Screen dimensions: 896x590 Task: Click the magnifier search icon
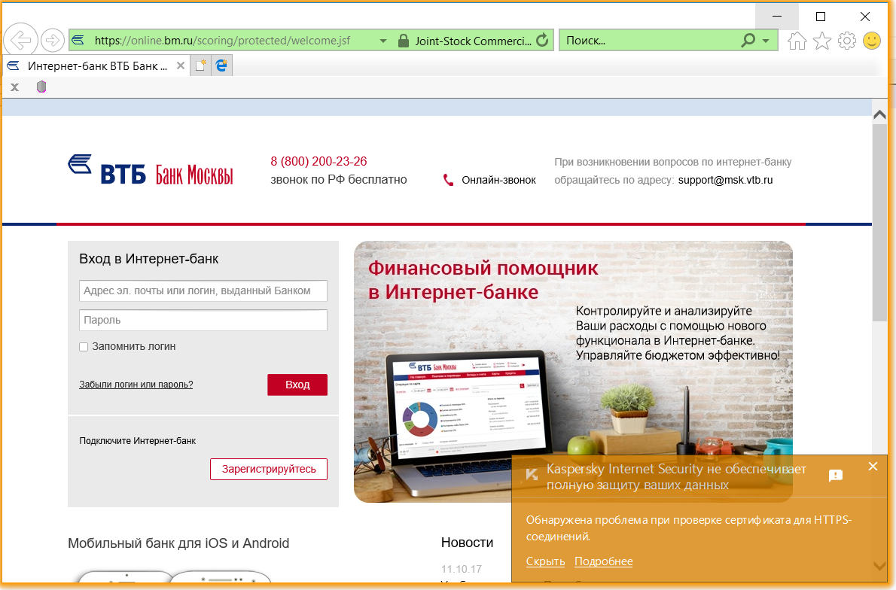click(748, 41)
